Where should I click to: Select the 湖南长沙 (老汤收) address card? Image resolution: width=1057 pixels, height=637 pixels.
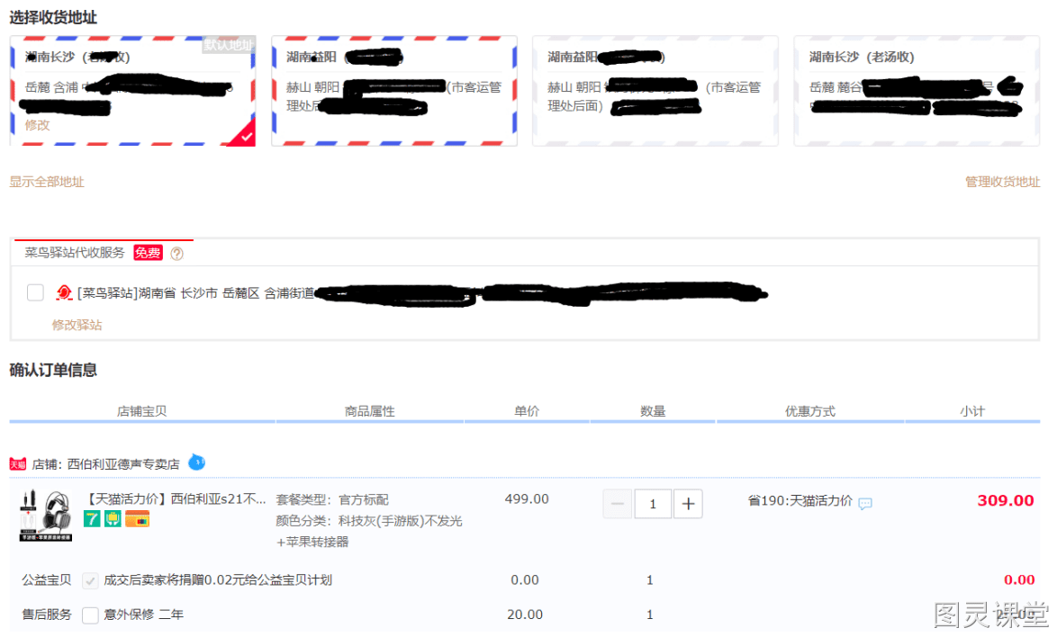(917, 91)
